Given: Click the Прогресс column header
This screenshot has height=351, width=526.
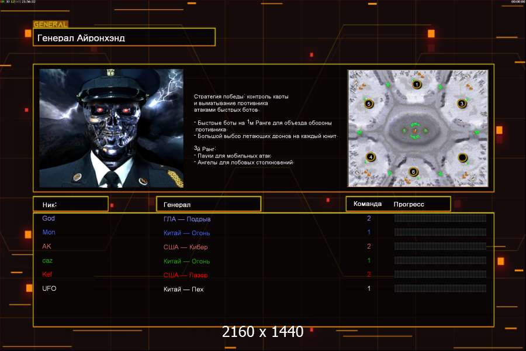Looking at the screenshot, I should click(x=409, y=204).
